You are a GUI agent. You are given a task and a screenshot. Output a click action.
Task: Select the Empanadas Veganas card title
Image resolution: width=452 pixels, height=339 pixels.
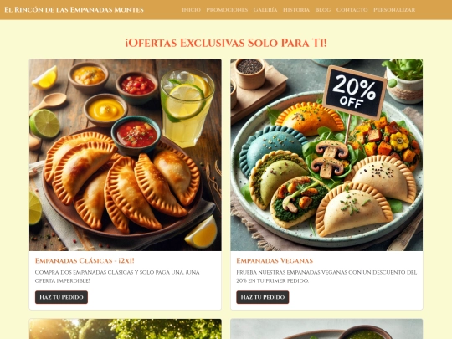click(275, 260)
